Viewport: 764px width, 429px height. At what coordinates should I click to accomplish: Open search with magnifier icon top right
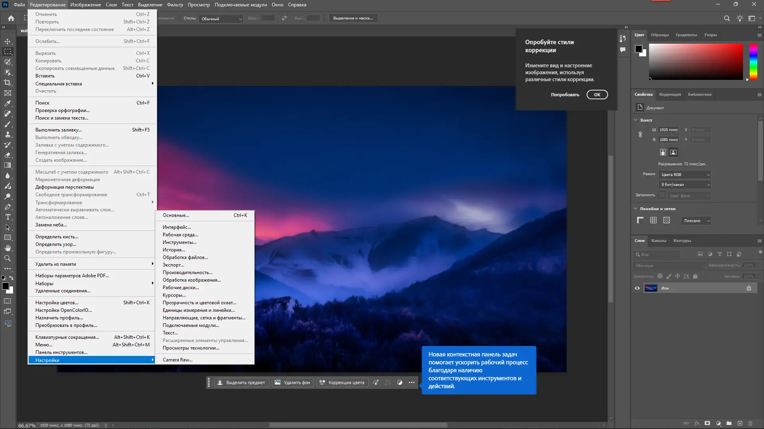727,18
